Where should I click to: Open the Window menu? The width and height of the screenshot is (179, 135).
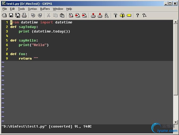tap(58, 9)
